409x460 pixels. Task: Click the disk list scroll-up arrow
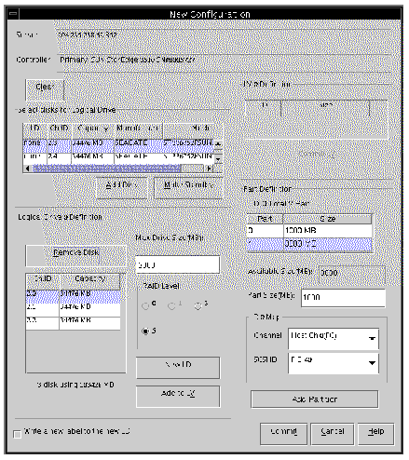(x=218, y=143)
